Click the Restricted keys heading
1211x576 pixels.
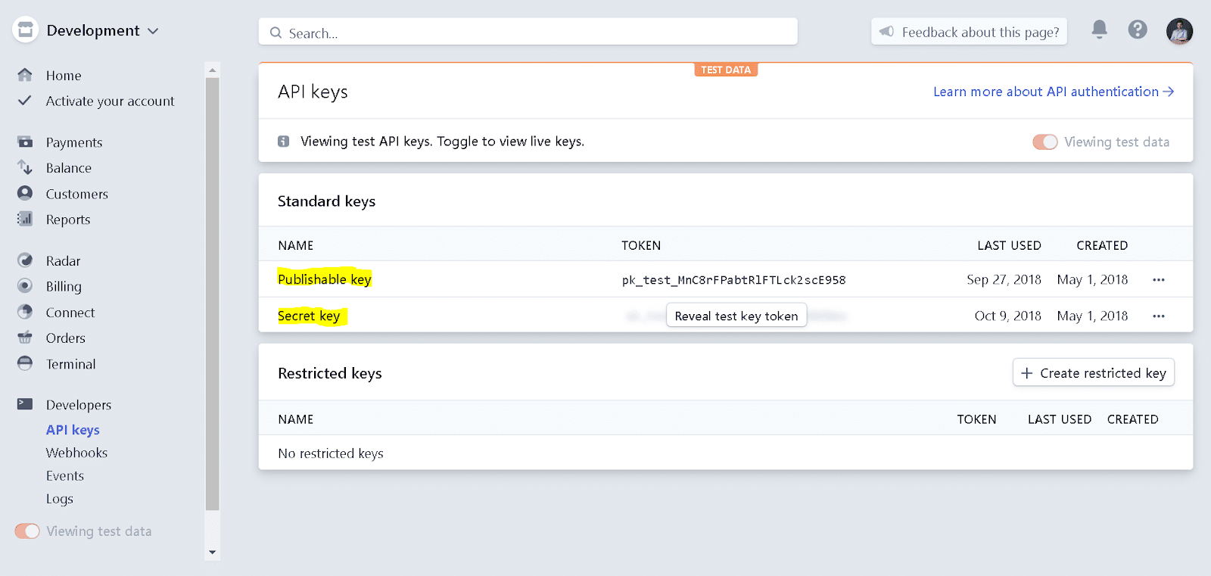[330, 373]
